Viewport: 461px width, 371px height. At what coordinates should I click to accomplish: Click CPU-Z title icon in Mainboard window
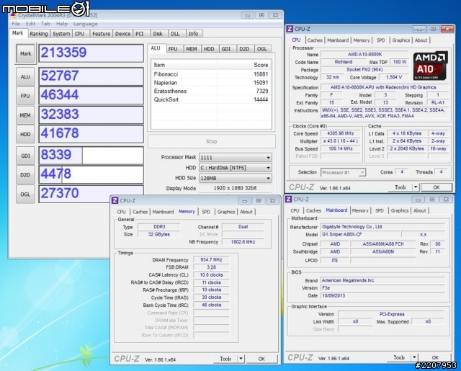coord(288,200)
